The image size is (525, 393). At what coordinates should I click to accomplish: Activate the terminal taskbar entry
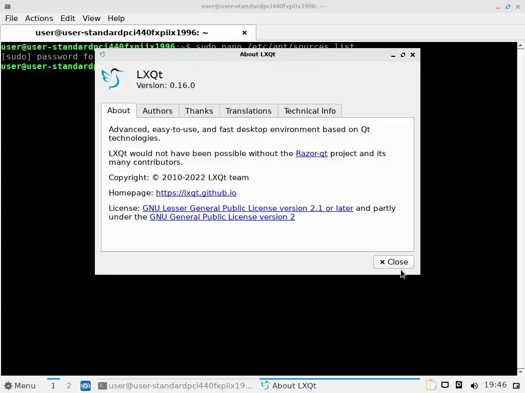tap(176, 386)
